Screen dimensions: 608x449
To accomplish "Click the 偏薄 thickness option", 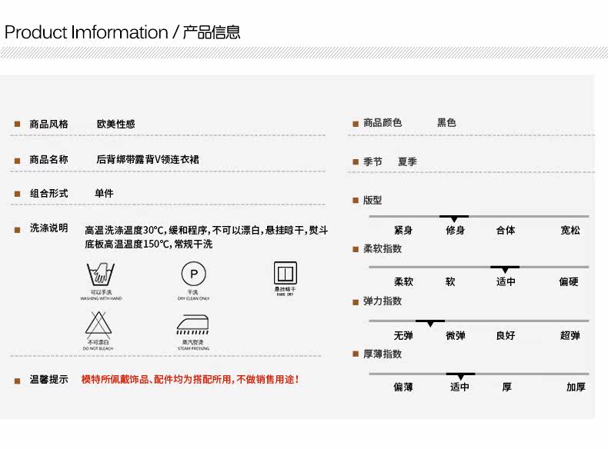I will click(x=403, y=387).
